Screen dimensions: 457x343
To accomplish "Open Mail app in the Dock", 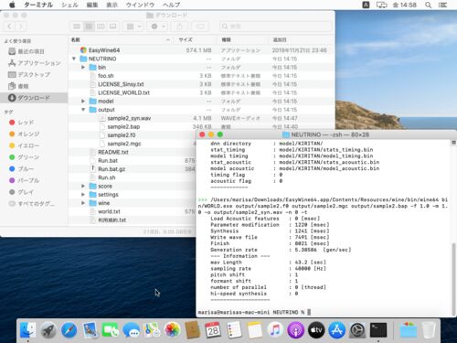I will click(x=90, y=330).
